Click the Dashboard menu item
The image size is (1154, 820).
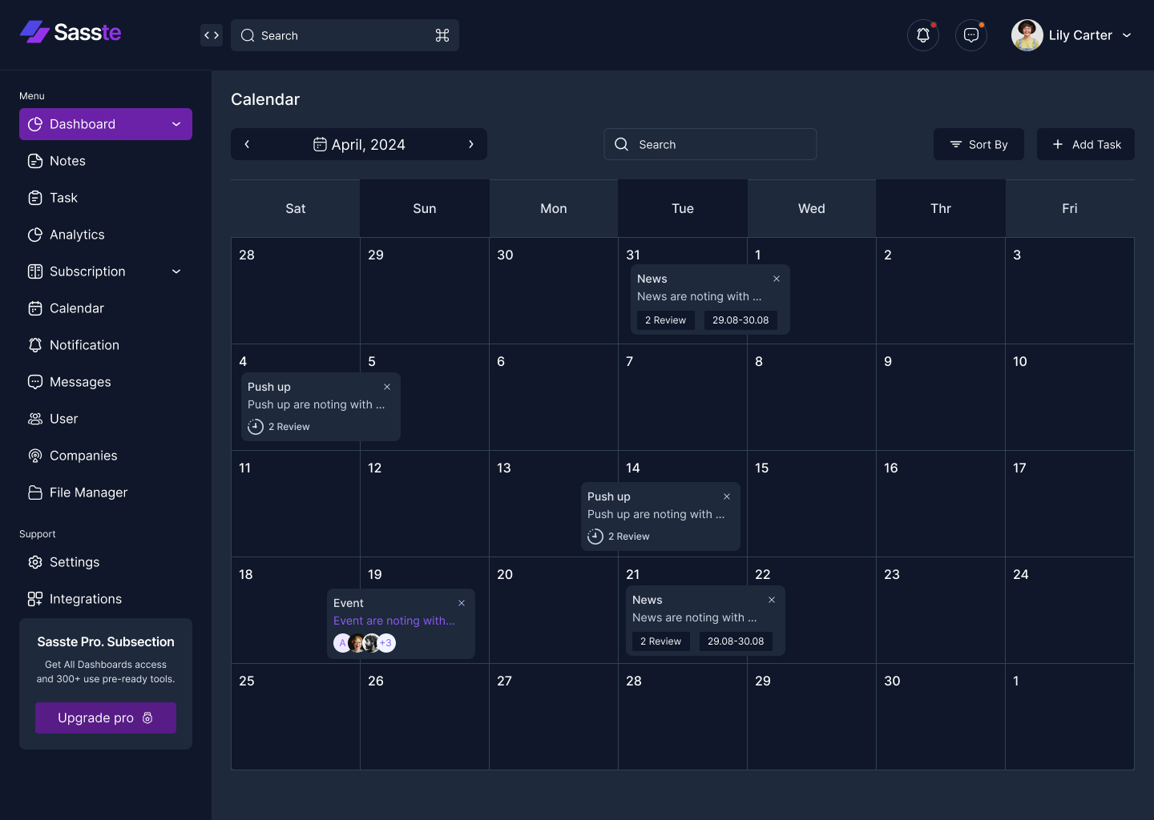(x=106, y=124)
